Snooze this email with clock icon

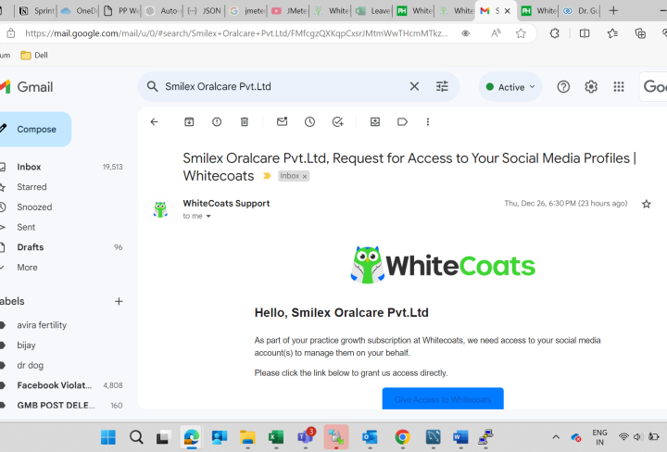point(309,122)
